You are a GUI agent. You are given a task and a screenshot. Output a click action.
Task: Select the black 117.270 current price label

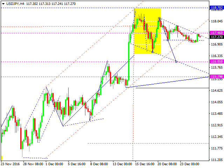217,37
